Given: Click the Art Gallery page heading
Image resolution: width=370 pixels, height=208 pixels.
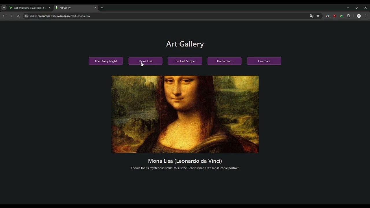Looking at the screenshot, I should (x=185, y=44).
